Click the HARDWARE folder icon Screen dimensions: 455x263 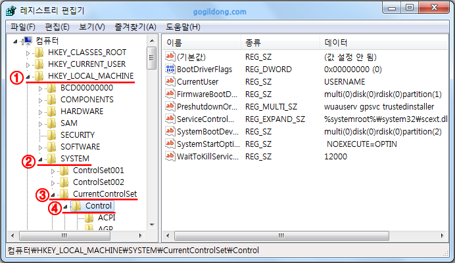click(52, 111)
